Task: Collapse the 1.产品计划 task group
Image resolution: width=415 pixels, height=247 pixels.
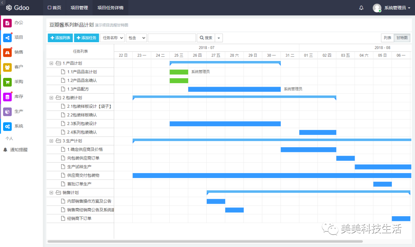Action: (x=51, y=63)
